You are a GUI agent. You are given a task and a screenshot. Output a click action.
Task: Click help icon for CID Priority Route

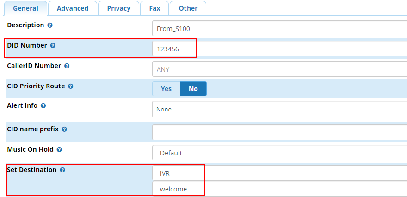pos(71,86)
